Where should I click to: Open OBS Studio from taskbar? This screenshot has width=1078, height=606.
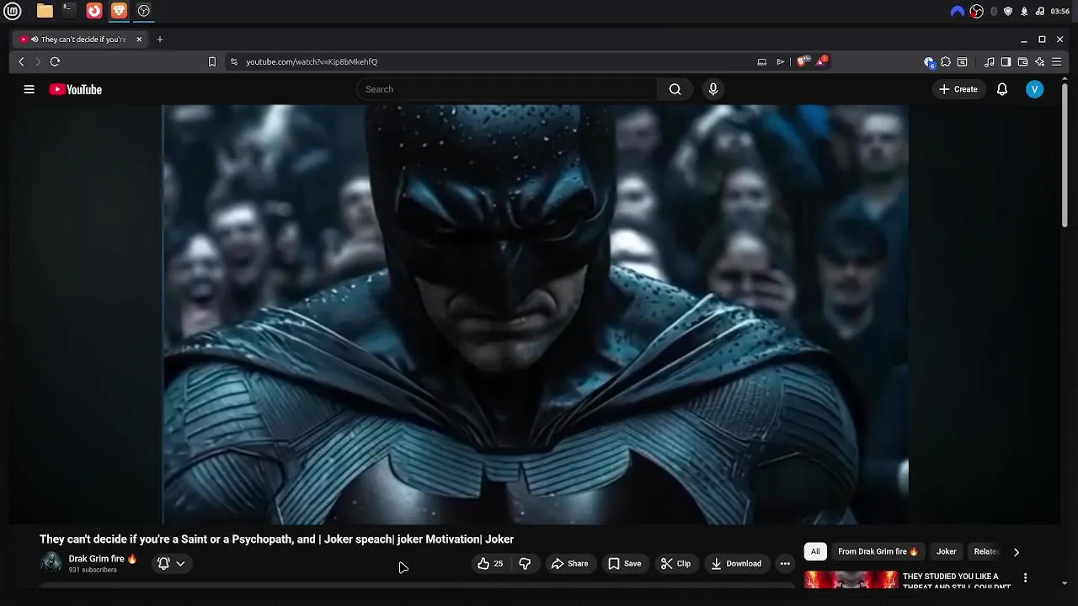144,11
